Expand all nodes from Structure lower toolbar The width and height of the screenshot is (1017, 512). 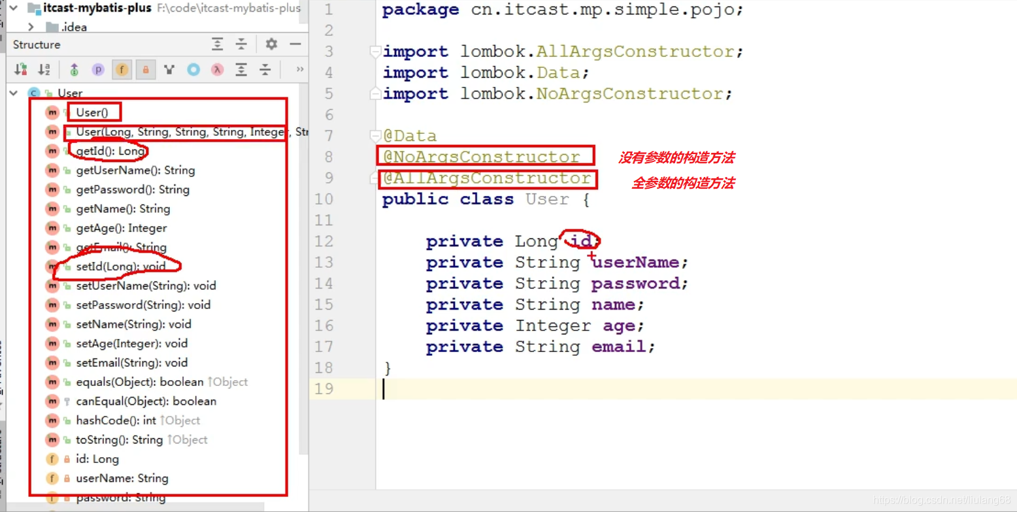(x=241, y=69)
